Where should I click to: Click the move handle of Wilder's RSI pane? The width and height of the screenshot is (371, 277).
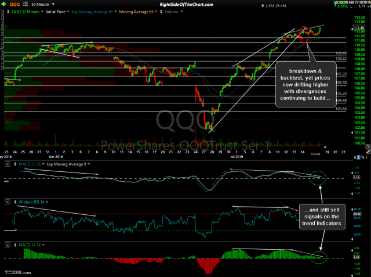[x=15, y=202]
